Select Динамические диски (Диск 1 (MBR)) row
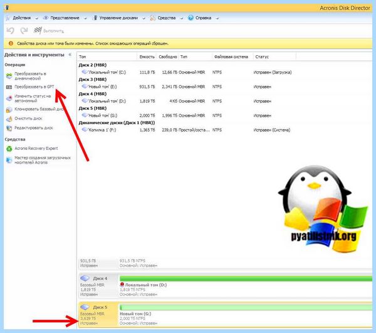Screen dimensions: 376x333 117,122
